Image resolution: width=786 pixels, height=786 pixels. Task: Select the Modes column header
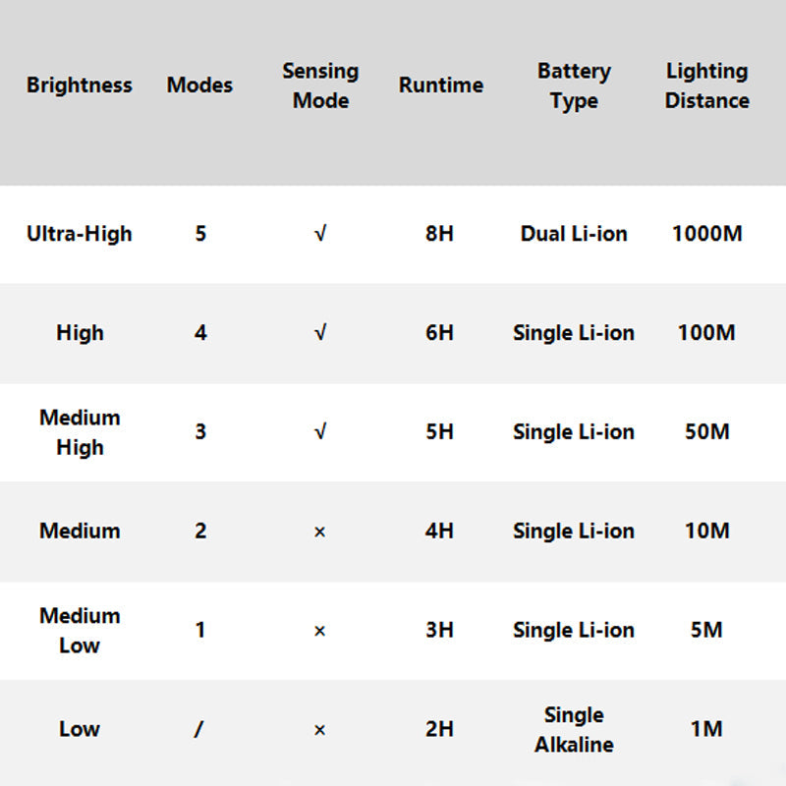[200, 85]
